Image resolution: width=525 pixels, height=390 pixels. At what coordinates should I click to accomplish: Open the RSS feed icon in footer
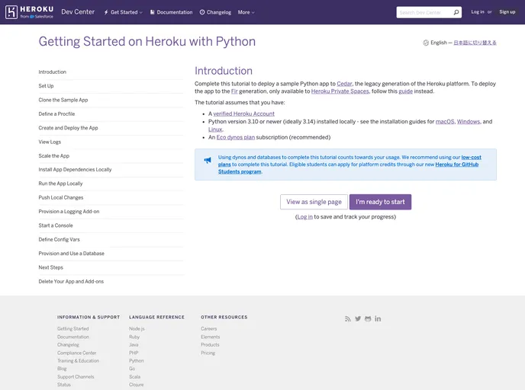(348, 318)
